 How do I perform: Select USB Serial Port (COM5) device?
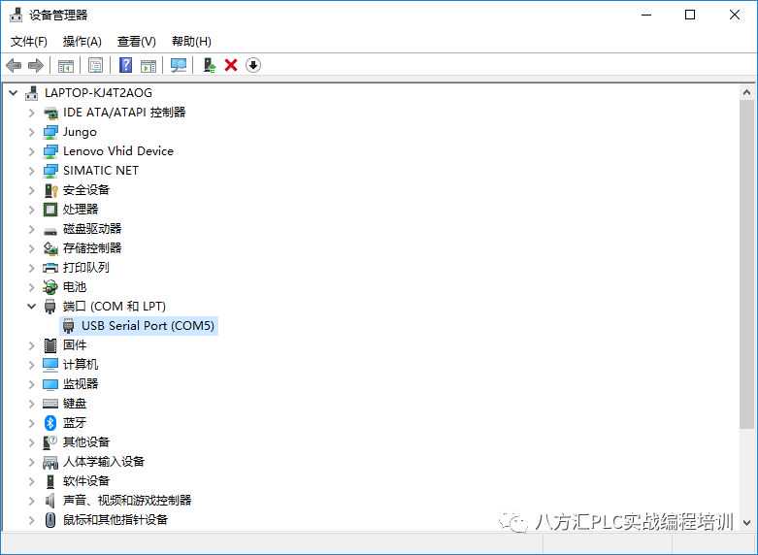coord(147,326)
